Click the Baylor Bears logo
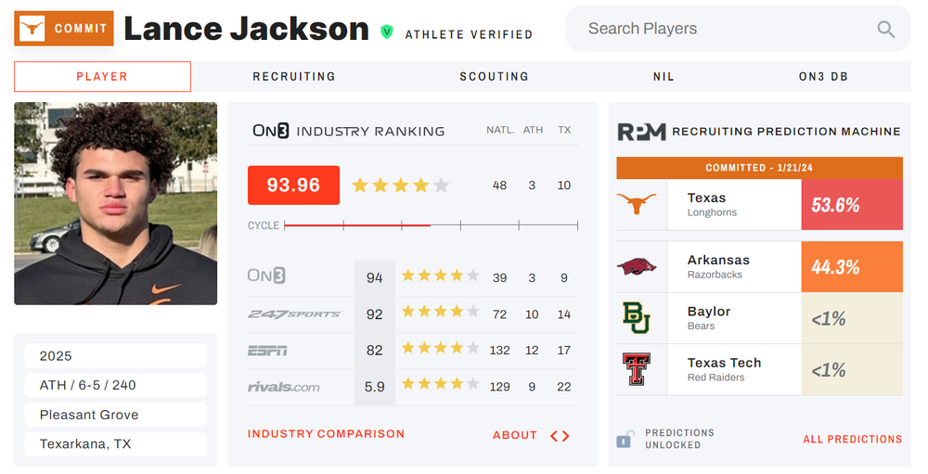 point(637,318)
